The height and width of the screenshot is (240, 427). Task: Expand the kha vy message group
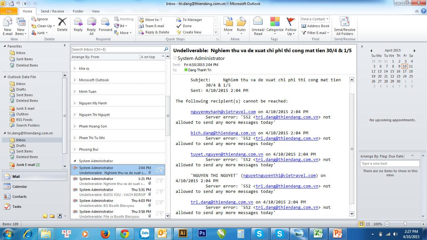click(x=75, y=68)
